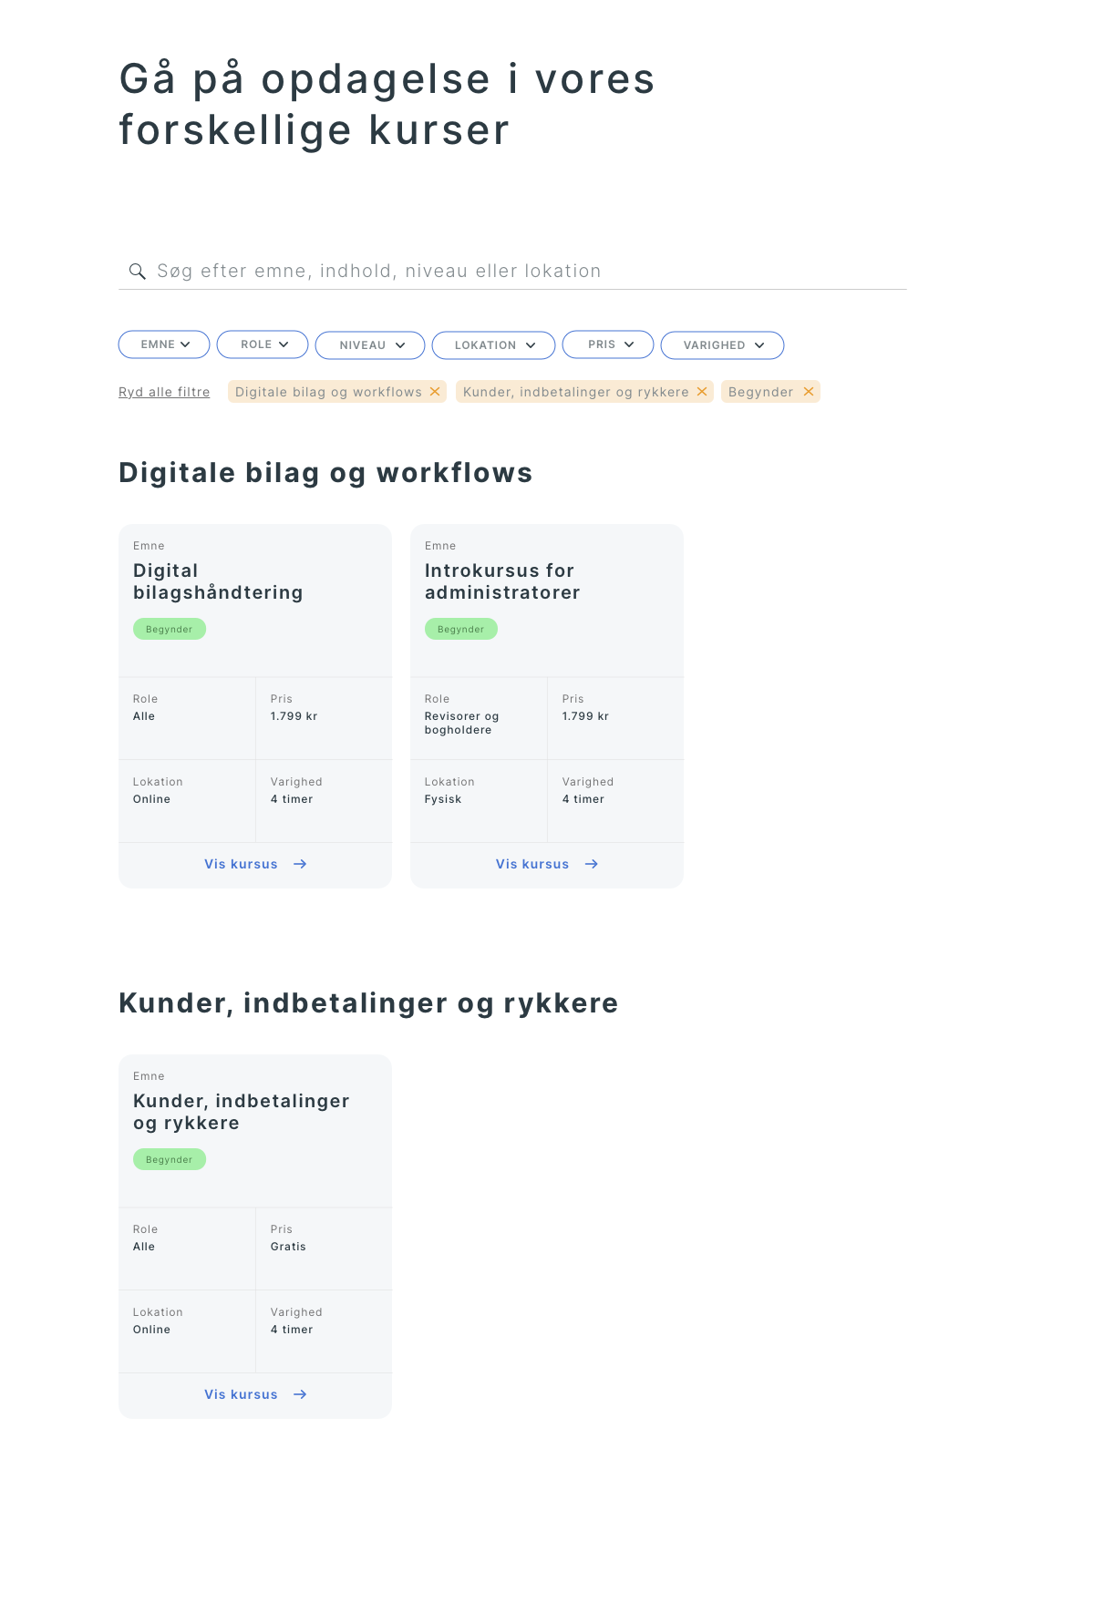This screenshot has height=1603, width=1094.
Task: Click Begynder badge on Digital bilagshåndtering card
Action: click(x=170, y=629)
